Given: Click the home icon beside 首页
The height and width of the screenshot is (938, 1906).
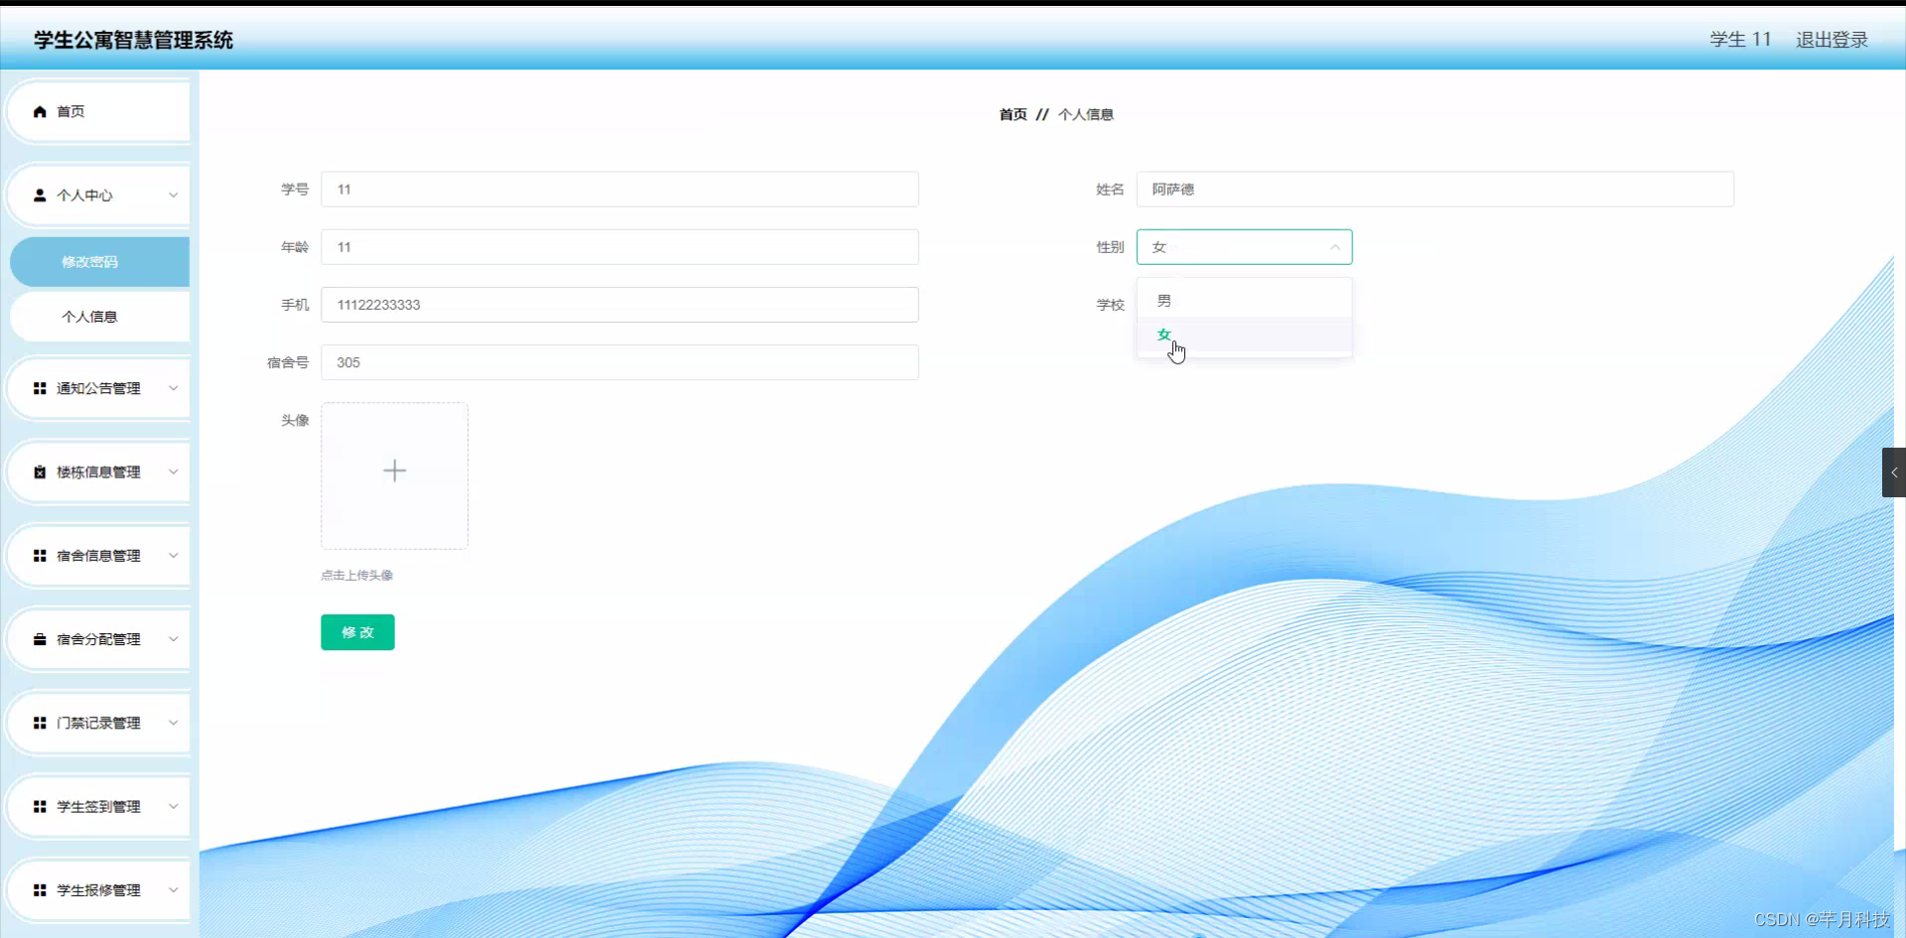Looking at the screenshot, I should click(39, 111).
